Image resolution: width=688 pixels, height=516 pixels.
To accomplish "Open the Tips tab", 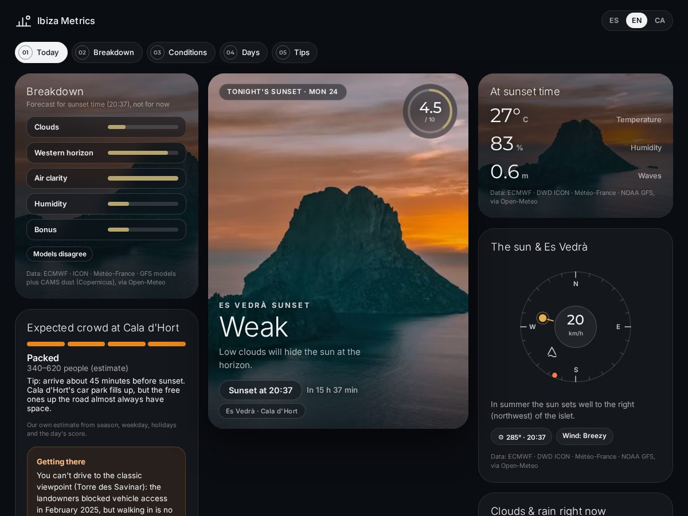I will (x=295, y=52).
